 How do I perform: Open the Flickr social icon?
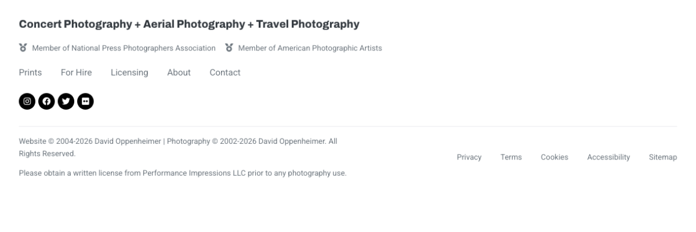pos(86,101)
